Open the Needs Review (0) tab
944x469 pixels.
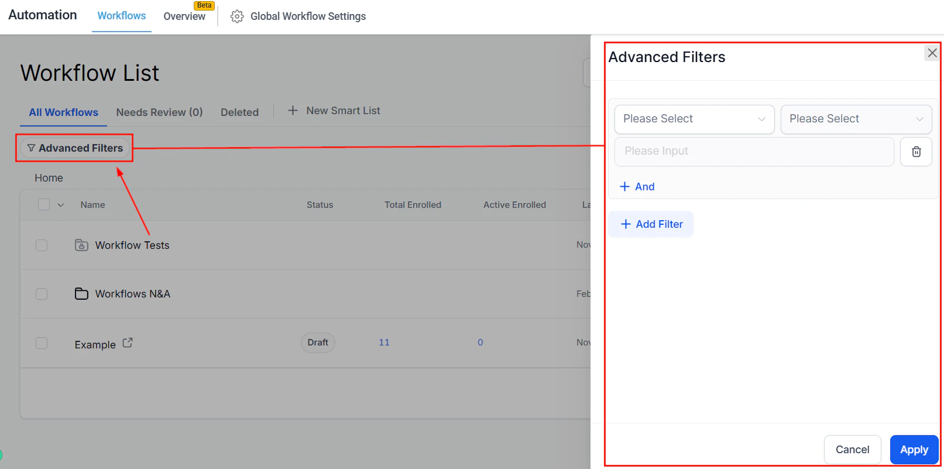click(159, 112)
